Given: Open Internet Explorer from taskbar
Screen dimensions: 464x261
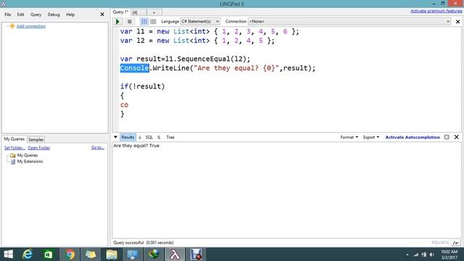Looking at the screenshot, I should coord(28,254).
